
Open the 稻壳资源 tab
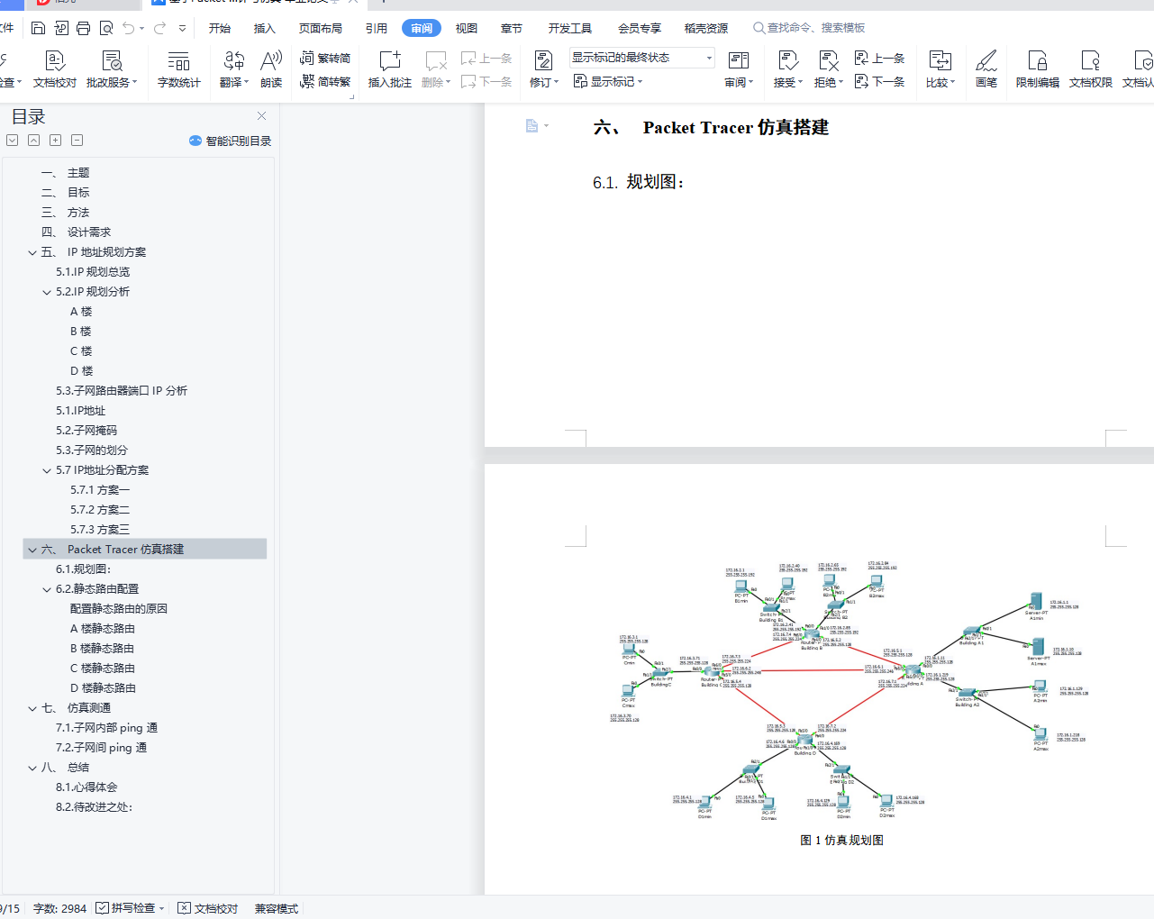pyautogui.click(x=706, y=29)
